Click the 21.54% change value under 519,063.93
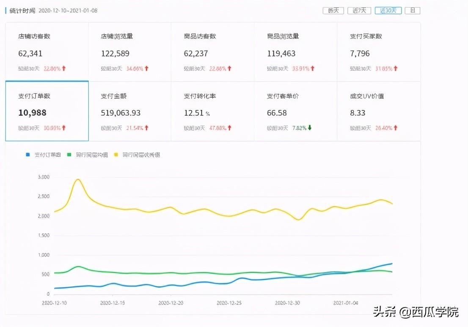 point(135,128)
